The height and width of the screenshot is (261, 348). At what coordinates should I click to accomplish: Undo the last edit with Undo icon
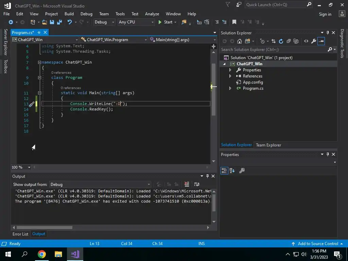pos(70,22)
